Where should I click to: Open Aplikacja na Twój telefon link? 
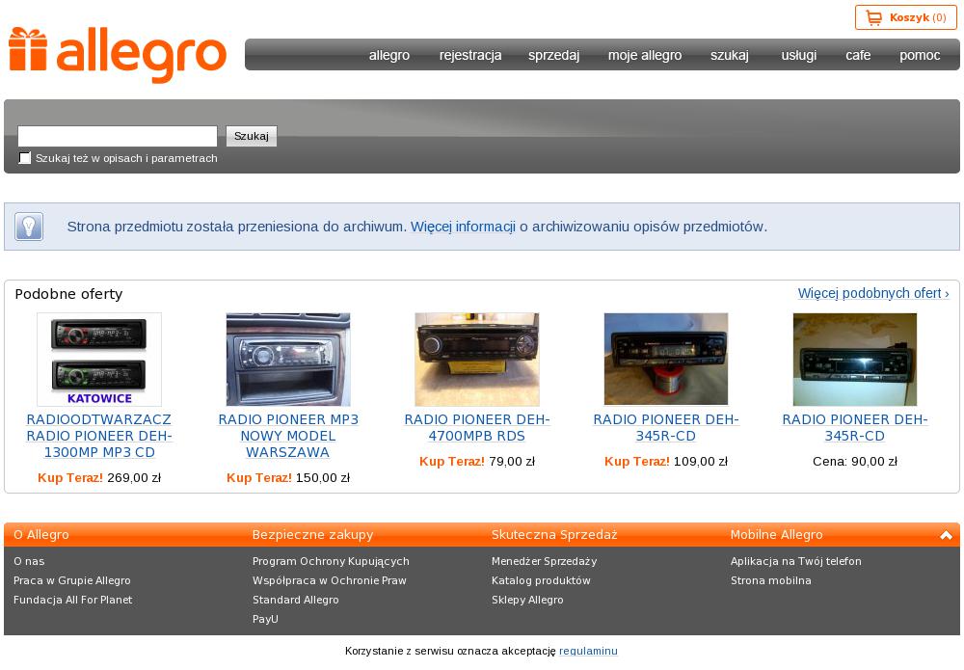tap(796, 561)
